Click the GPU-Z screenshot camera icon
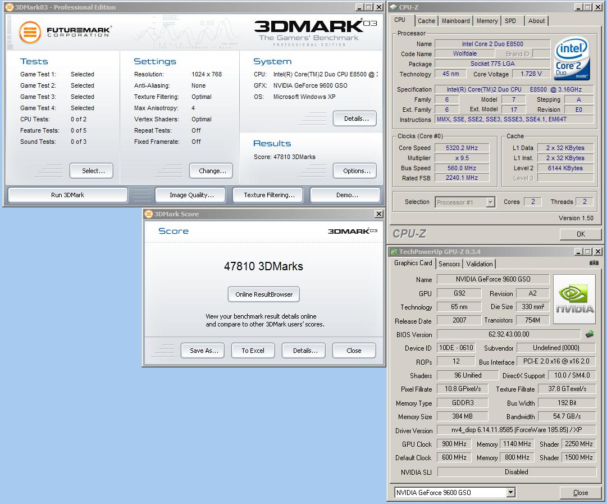Viewport: 607px width, 504px height. coord(594,262)
